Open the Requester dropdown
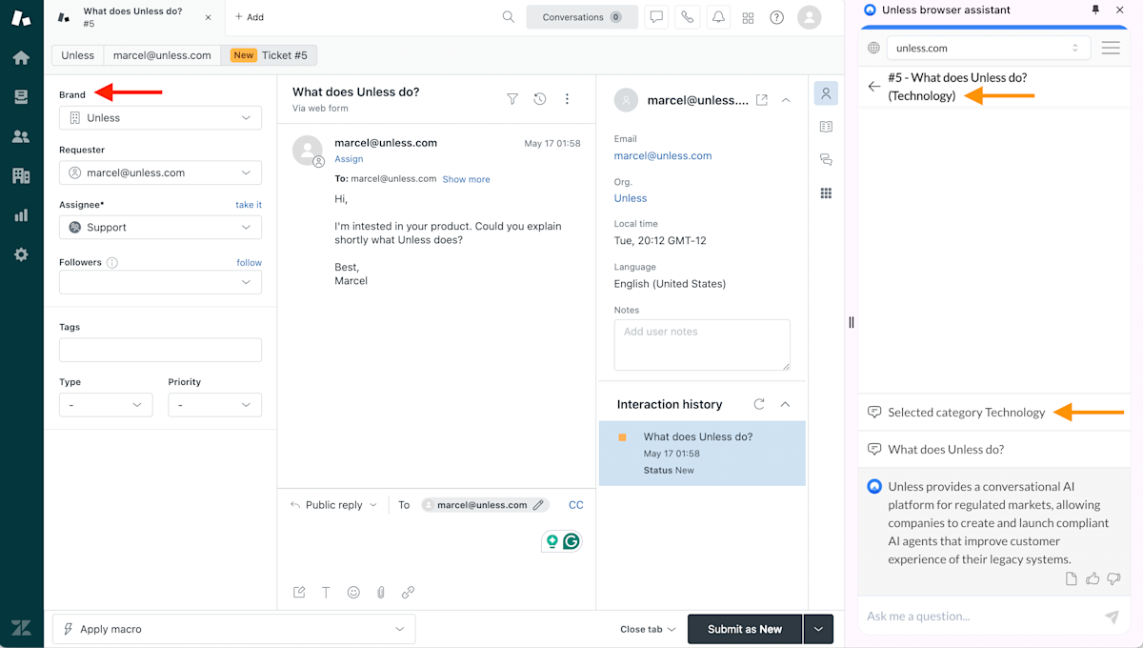The width and height of the screenshot is (1143, 648). (160, 172)
